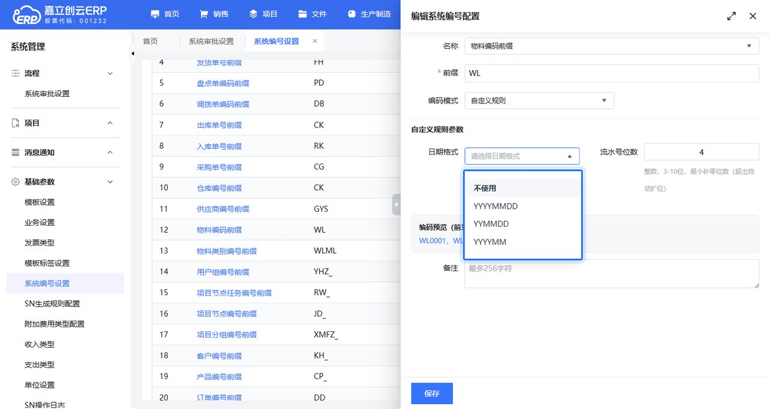Collapse the 流程 sidebar group chevron
Screen dimensions: 770x409
pos(110,73)
